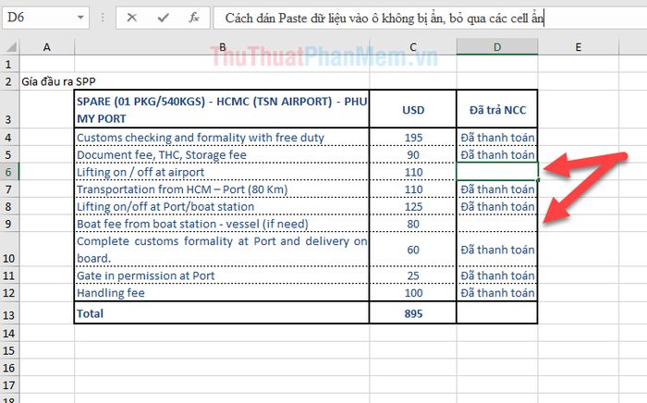Select the total value 895
This screenshot has width=647, height=403.
pos(413,313)
